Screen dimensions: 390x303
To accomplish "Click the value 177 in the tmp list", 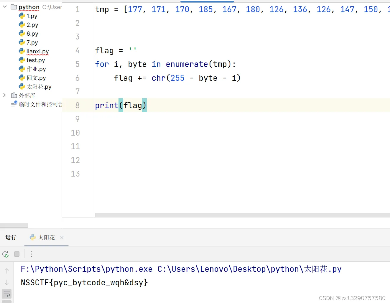I will point(135,9).
